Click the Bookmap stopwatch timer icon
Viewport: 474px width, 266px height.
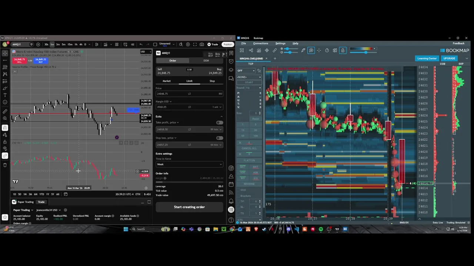coord(327,50)
